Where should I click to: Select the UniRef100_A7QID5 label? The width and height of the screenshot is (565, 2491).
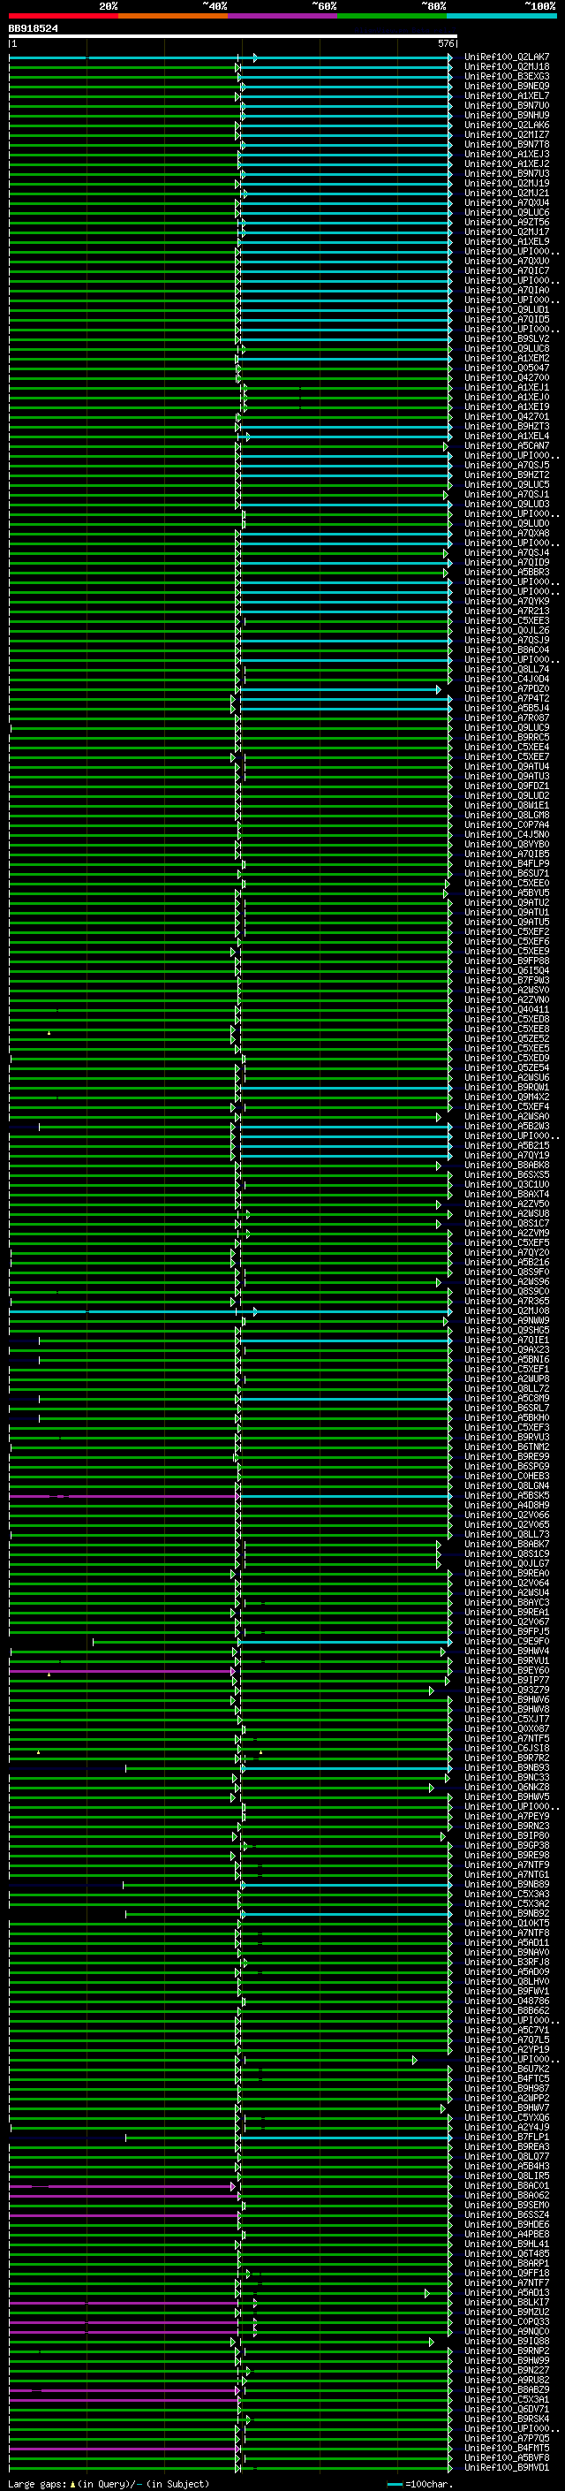pyautogui.click(x=507, y=319)
